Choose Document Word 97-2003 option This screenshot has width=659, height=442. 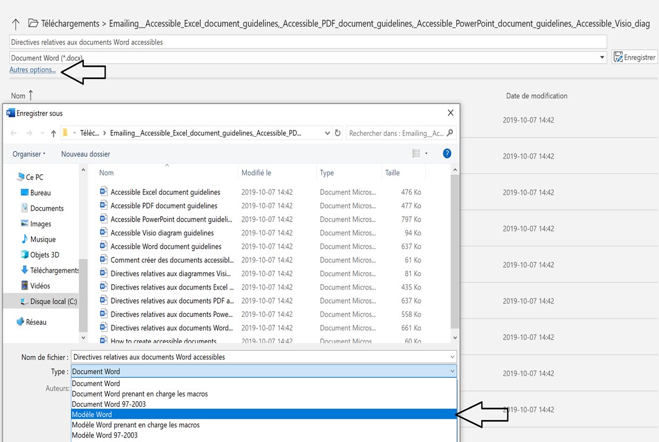coord(109,404)
